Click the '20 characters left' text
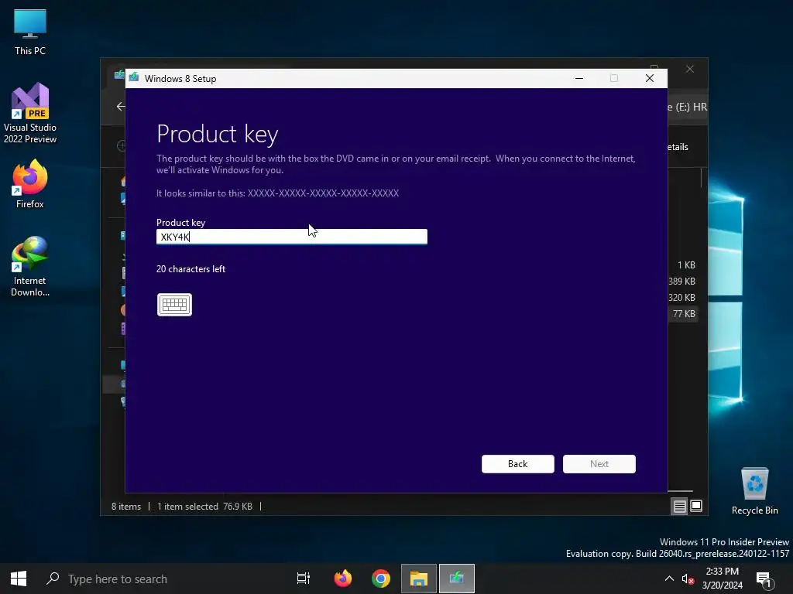The image size is (793, 594). coord(191,268)
